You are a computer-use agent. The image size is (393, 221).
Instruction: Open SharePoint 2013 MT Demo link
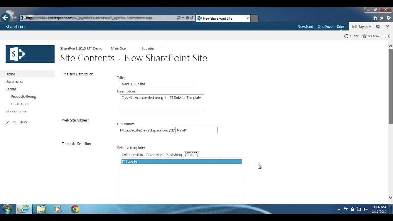(81, 48)
